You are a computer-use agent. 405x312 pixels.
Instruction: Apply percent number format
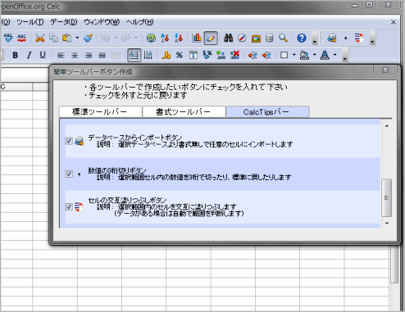pos(180,56)
